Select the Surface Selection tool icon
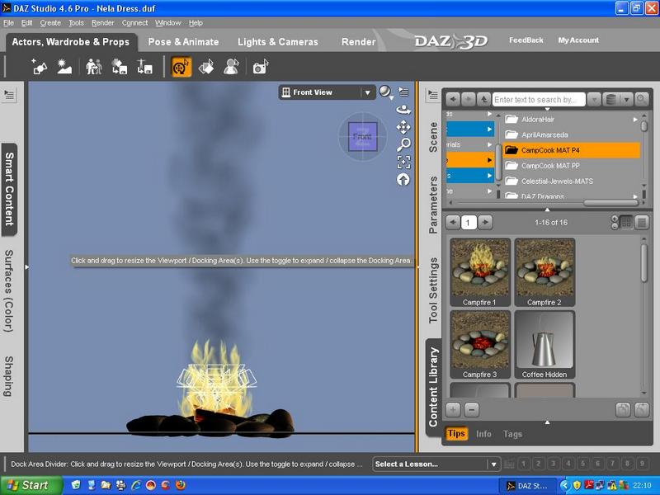This screenshot has height=495, width=660. [206, 67]
